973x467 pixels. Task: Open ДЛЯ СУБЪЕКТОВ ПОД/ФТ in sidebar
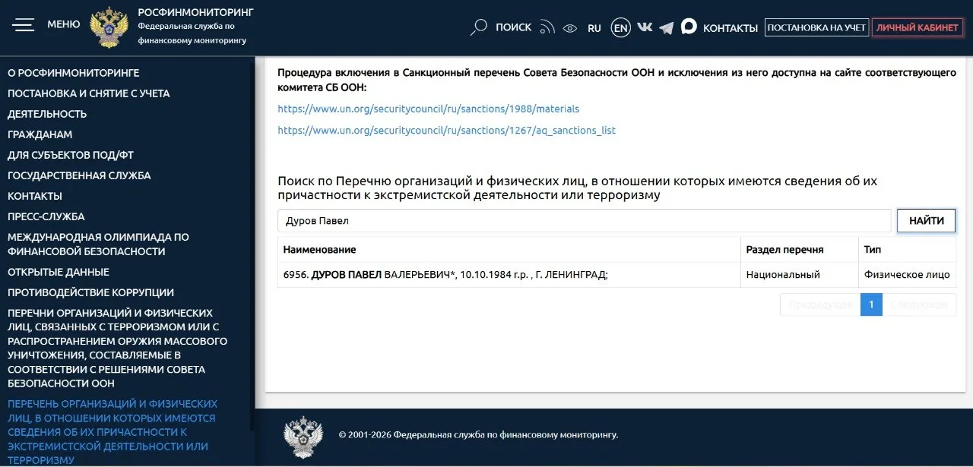(x=71, y=155)
